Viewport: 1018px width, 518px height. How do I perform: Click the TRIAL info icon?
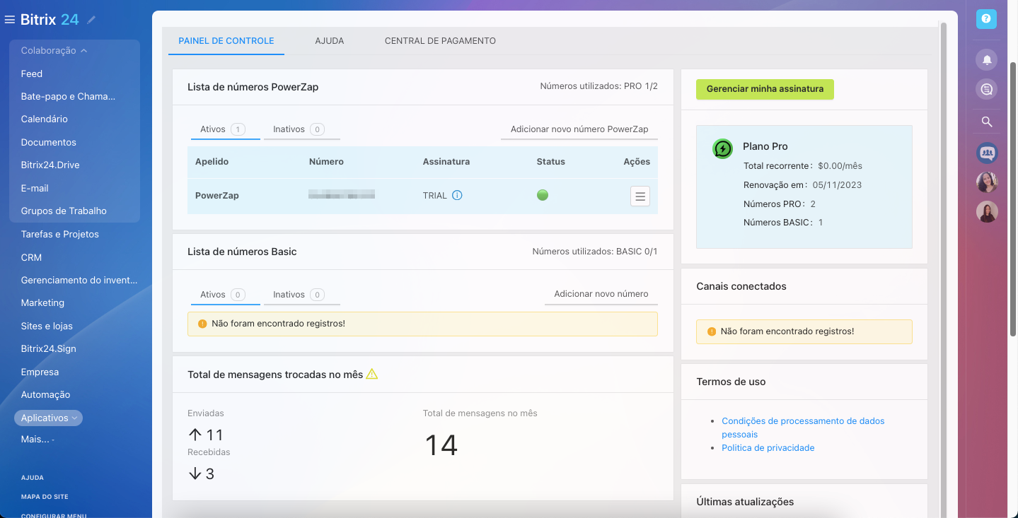[x=457, y=196]
